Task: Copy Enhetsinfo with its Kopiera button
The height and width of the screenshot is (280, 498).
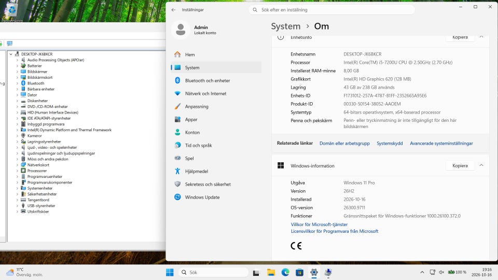Action: point(460,37)
